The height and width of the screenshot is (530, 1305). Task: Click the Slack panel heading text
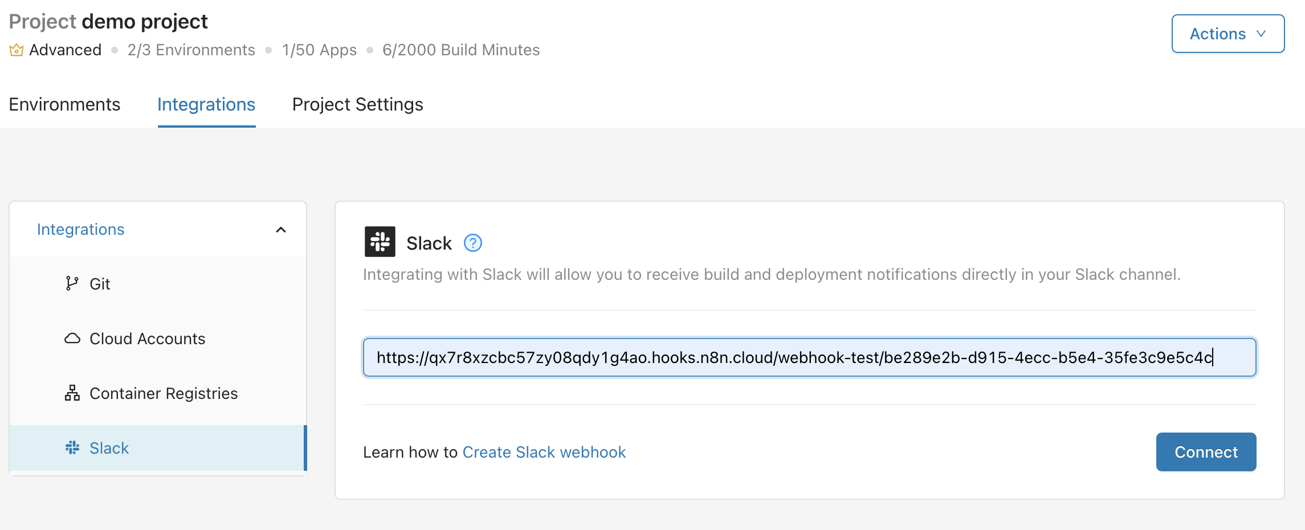[429, 243]
